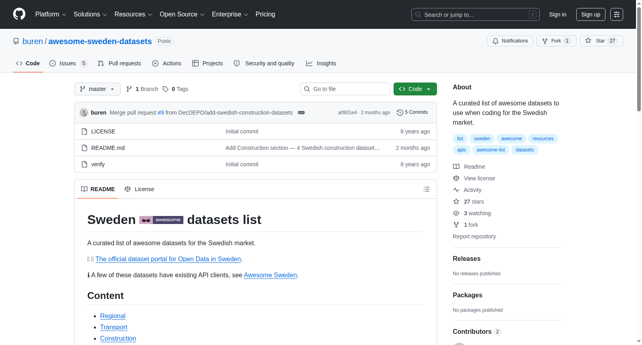Viewport: 642px width, 345px height.
Task: Click the magnifier icon in the search bar
Action: pyautogui.click(x=418, y=14)
